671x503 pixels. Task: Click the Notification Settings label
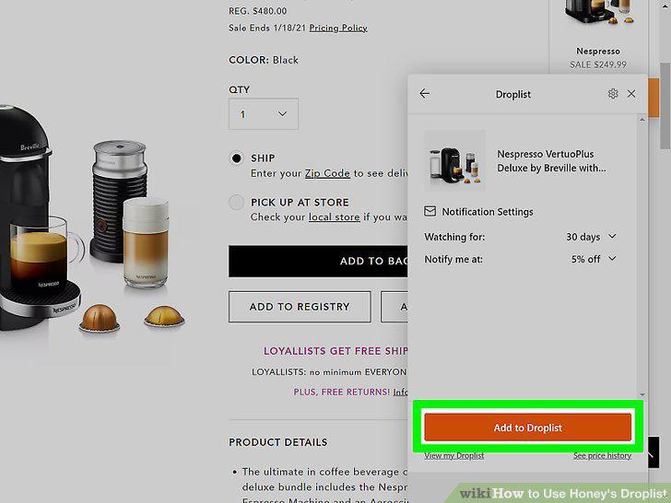point(488,212)
